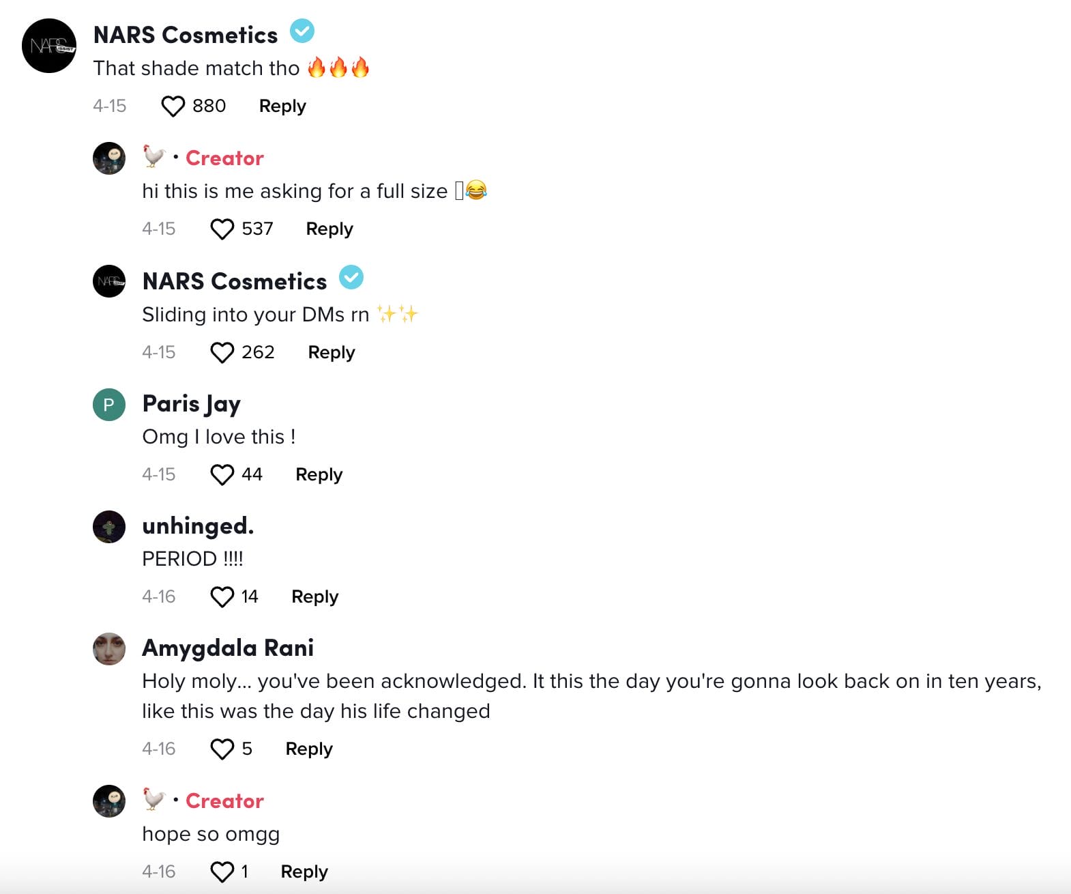The width and height of the screenshot is (1071, 894).
Task: Open Paris Jay's profile name
Action: coord(191,404)
